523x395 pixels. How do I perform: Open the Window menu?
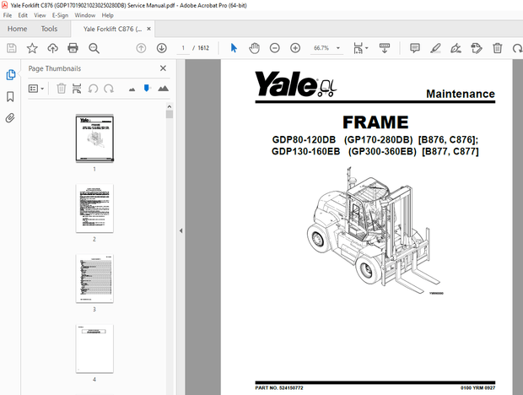coord(84,15)
